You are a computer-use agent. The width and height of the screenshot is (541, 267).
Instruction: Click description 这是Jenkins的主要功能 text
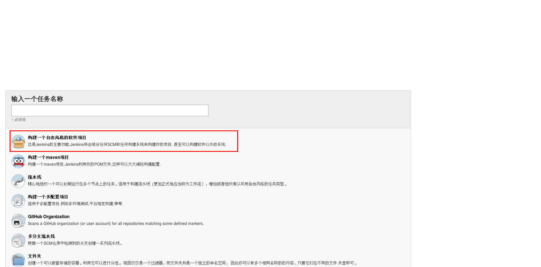[127, 144]
